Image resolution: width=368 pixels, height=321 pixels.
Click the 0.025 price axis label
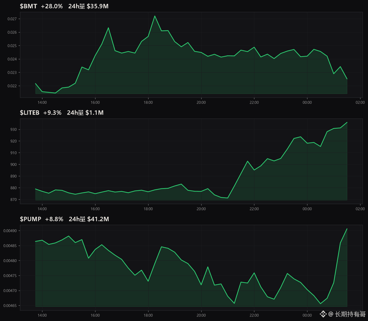point(12,46)
